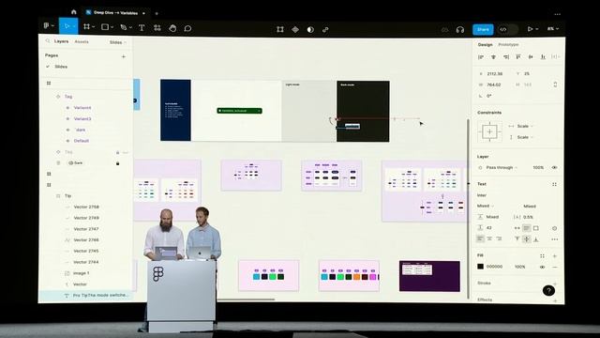The image size is (600, 338).
Task: Open the Figma main menu icon
Action: [x=46, y=25]
